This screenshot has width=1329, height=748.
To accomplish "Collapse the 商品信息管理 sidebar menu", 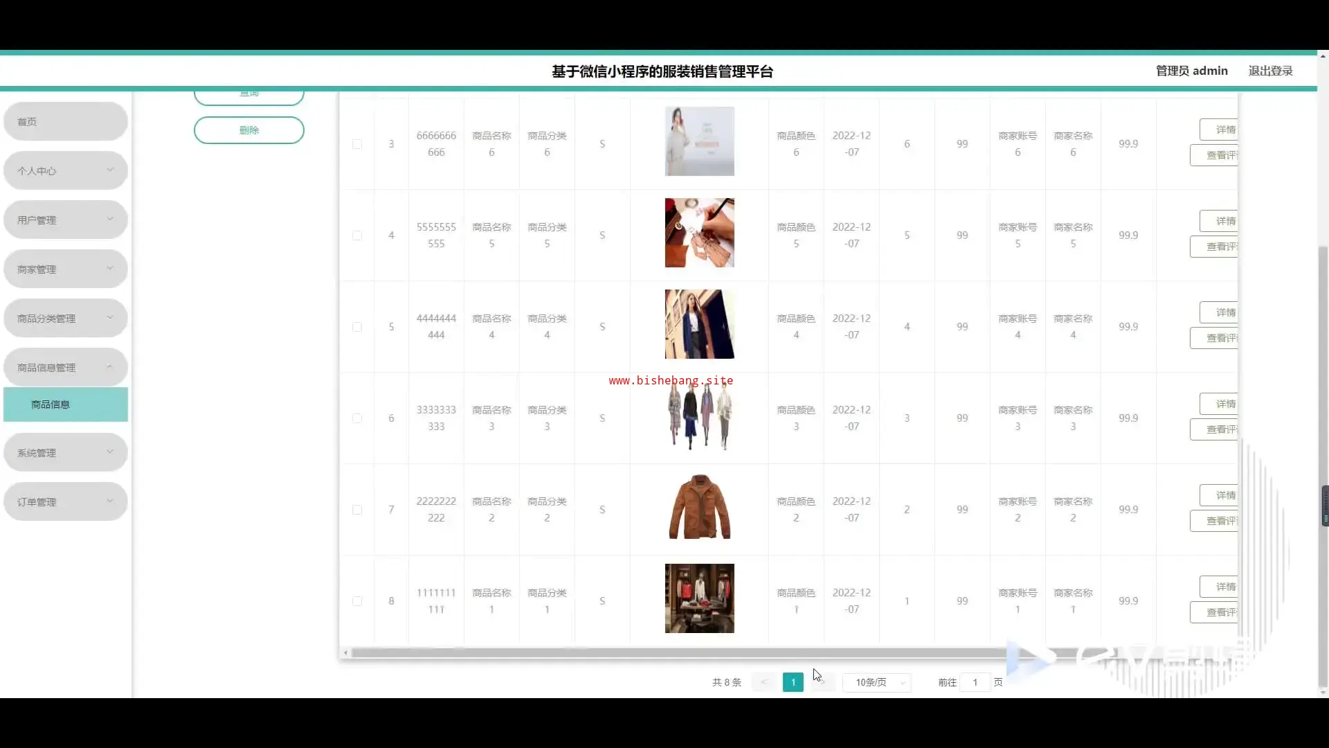I will tap(65, 367).
